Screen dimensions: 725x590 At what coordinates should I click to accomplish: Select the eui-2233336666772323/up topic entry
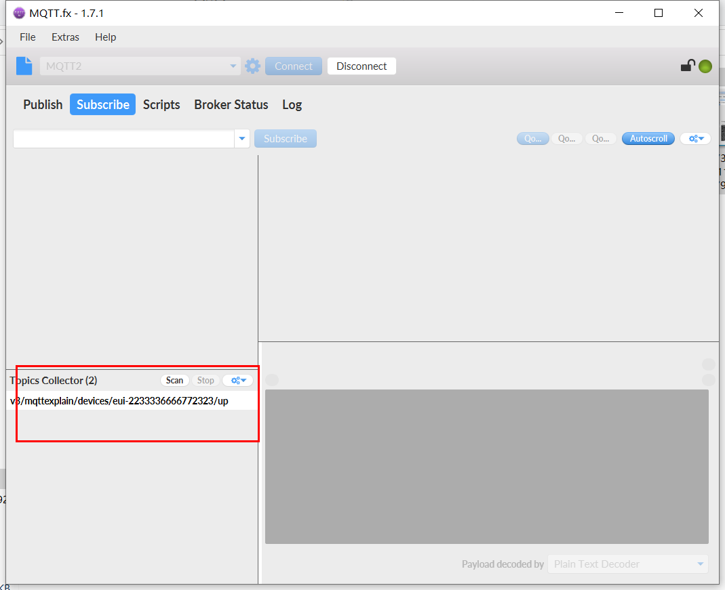pos(119,401)
